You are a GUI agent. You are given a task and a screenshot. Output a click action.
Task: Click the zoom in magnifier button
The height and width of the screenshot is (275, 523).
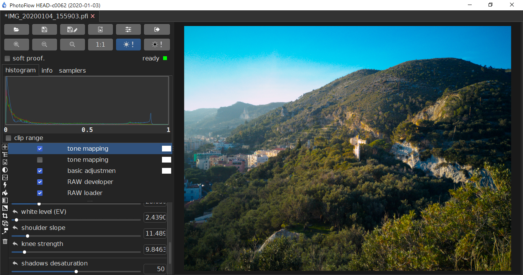(x=16, y=44)
